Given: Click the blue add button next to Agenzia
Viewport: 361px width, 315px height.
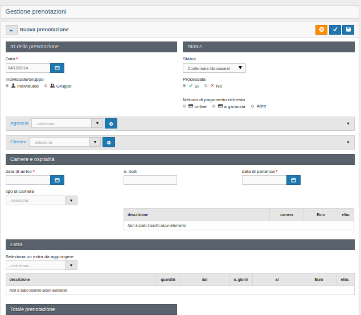Looking at the screenshot, I should [x=111, y=123].
